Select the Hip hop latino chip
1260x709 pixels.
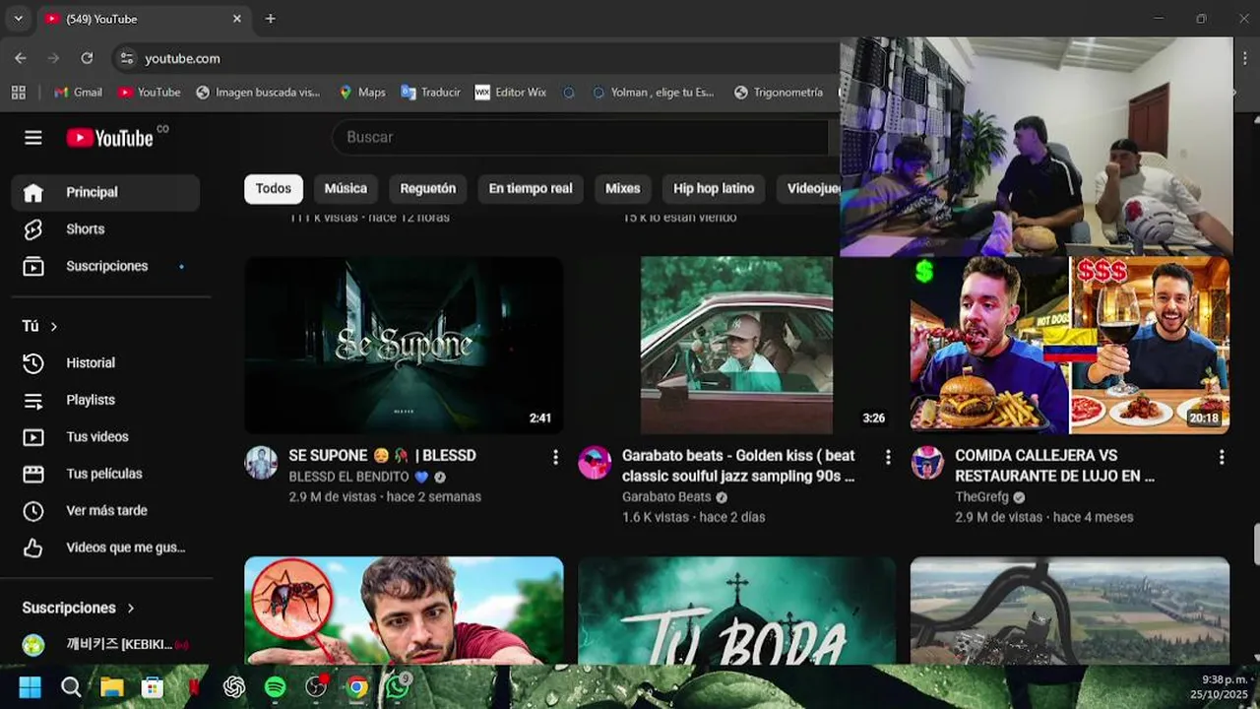tap(714, 188)
